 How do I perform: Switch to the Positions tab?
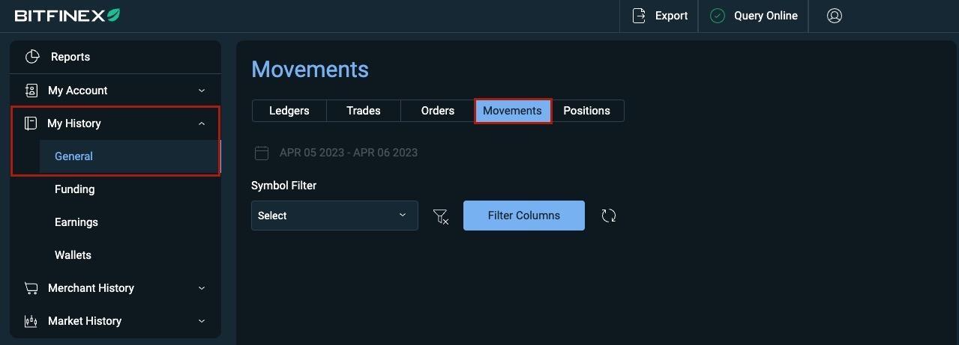click(587, 111)
